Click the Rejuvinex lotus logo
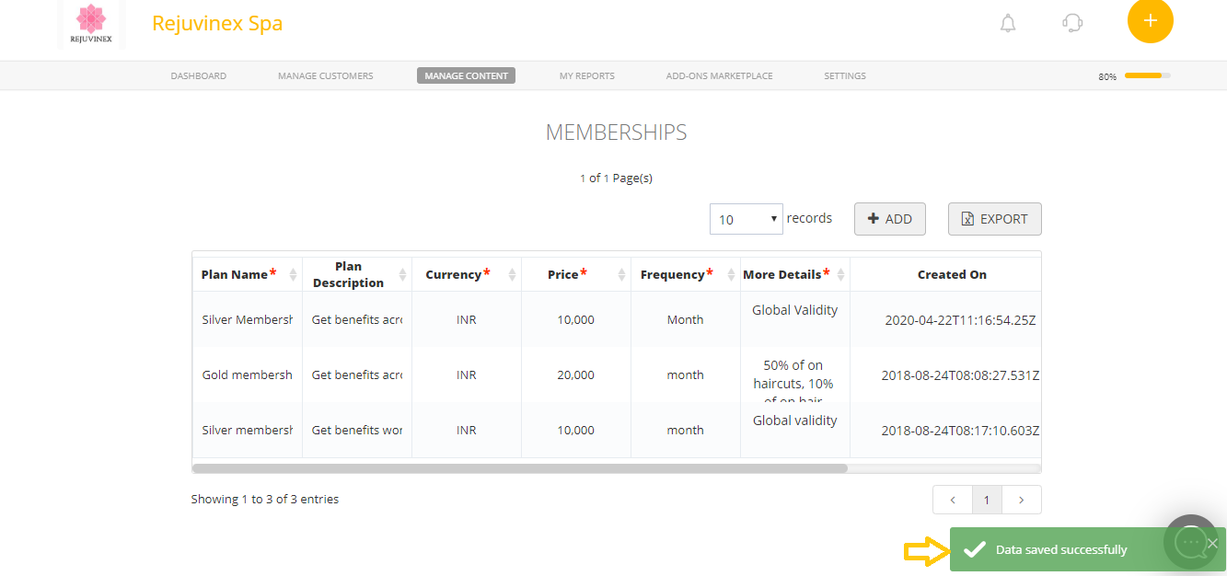This screenshot has width=1227, height=576. coord(91,24)
